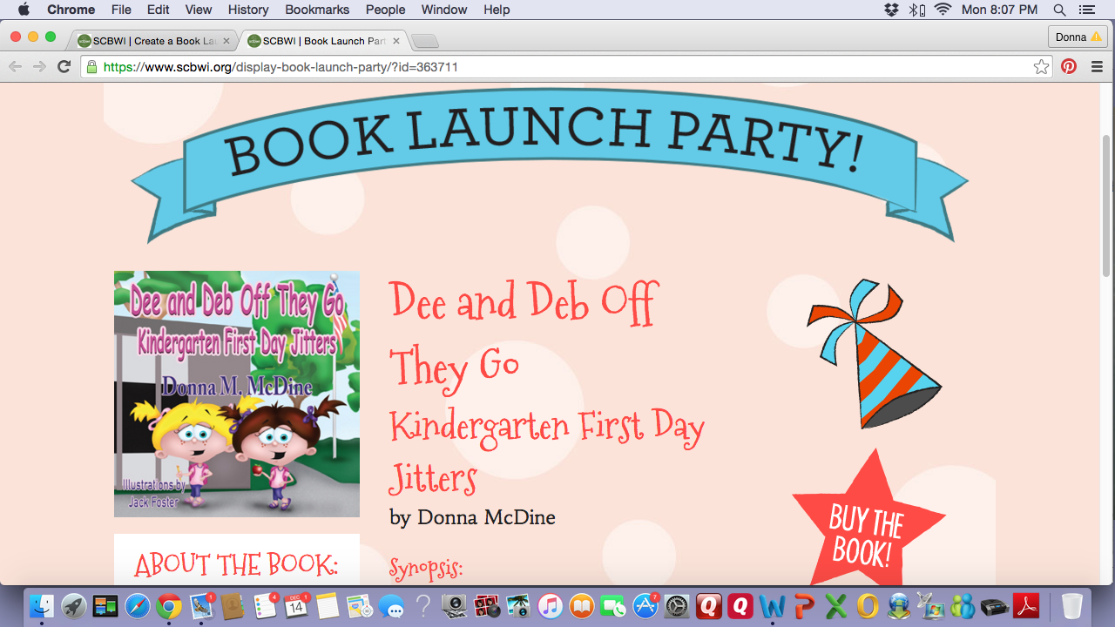Open iTunes in the Dock
The height and width of the screenshot is (627, 1115).
[x=550, y=606]
